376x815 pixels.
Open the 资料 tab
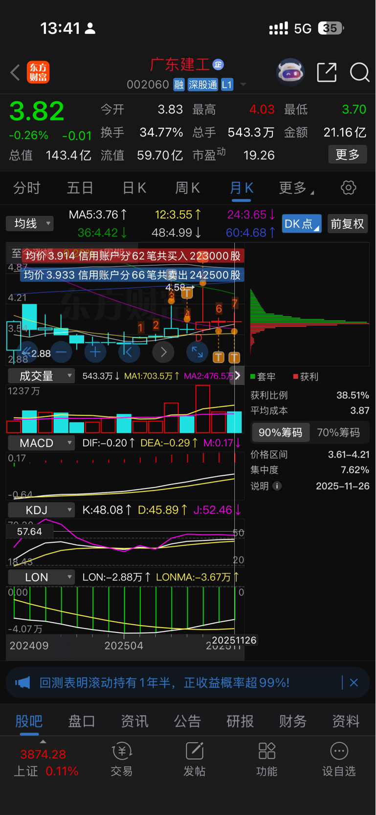(x=346, y=721)
